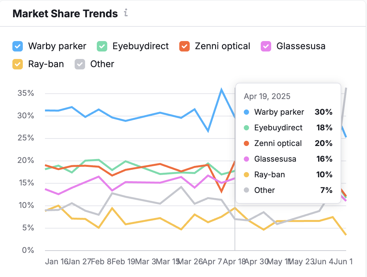Click the Eyebuydirect legend label
Screen dimensions: 367x277
(140, 46)
